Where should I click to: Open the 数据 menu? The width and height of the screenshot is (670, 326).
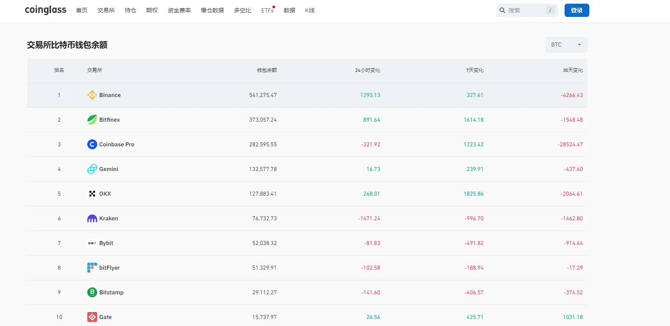pos(289,10)
